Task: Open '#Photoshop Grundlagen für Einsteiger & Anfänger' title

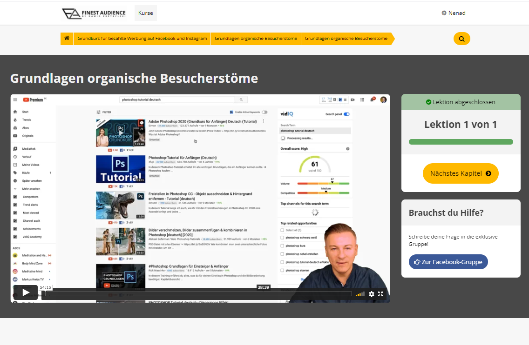Action: coord(189,266)
